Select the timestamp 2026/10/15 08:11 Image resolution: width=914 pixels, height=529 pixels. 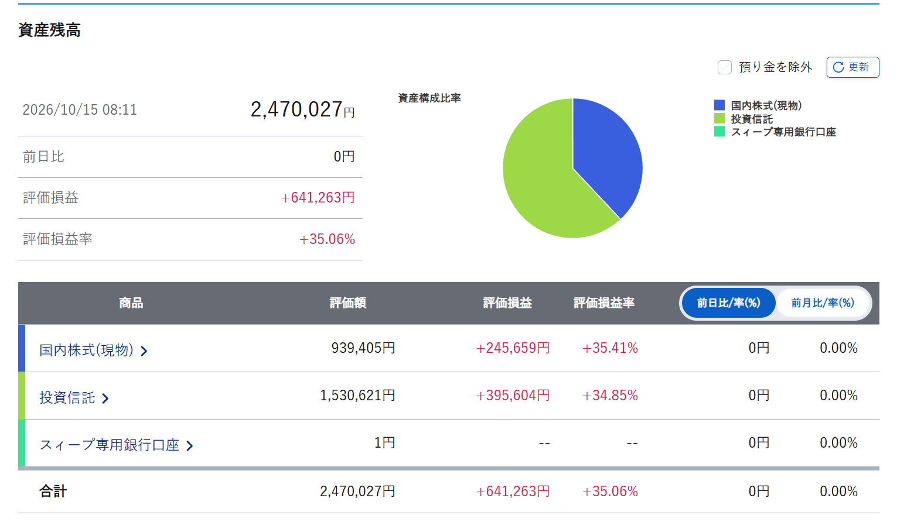click(x=80, y=110)
